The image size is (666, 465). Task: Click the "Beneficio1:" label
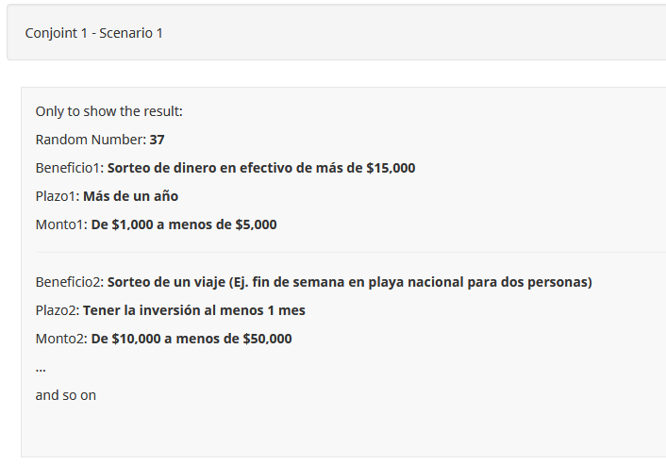click(69, 168)
